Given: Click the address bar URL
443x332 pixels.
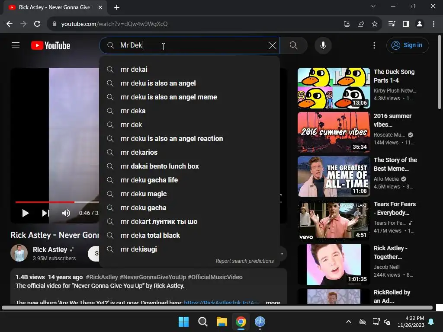Looking at the screenshot, I should pyautogui.click(x=114, y=24).
